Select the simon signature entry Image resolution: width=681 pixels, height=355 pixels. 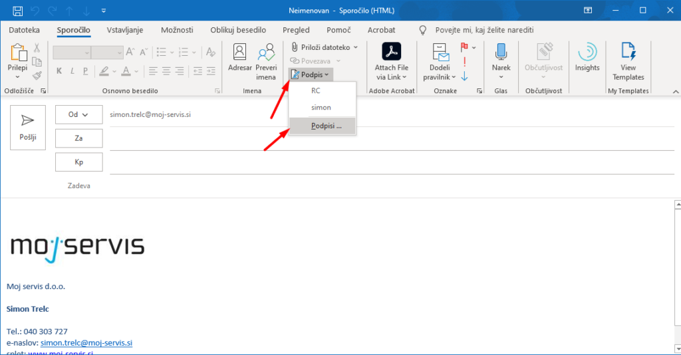point(323,108)
